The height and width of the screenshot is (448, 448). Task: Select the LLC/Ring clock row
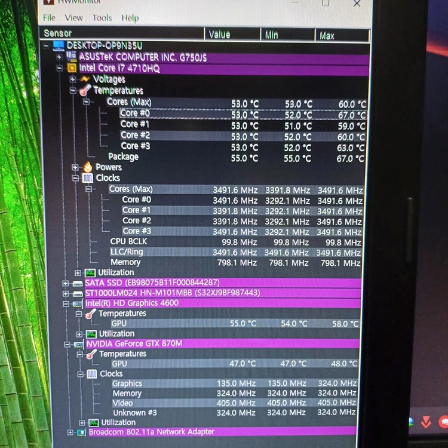tap(236, 252)
